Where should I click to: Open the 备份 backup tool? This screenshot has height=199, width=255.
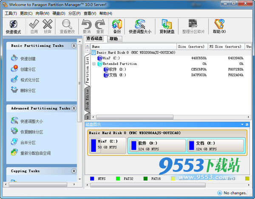tap(117, 26)
